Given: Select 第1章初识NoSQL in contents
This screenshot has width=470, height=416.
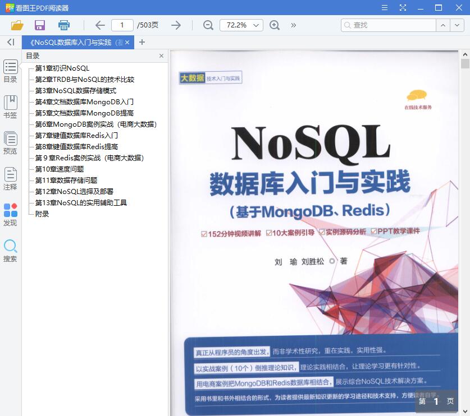Looking at the screenshot, I should (62, 68).
